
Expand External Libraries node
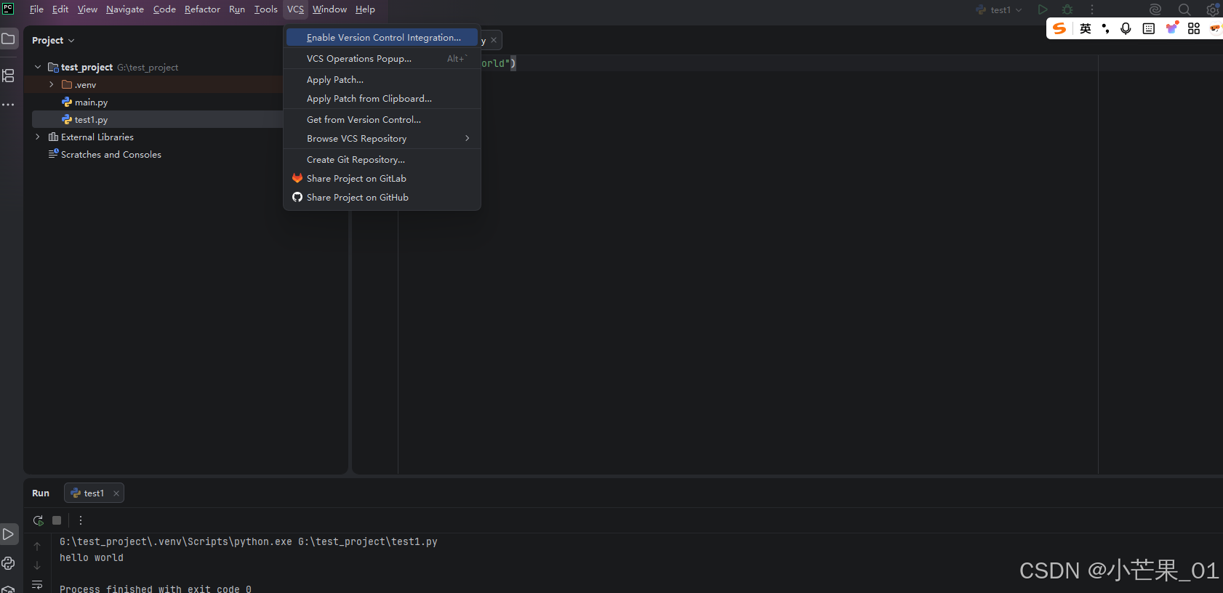tap(38, 137)
